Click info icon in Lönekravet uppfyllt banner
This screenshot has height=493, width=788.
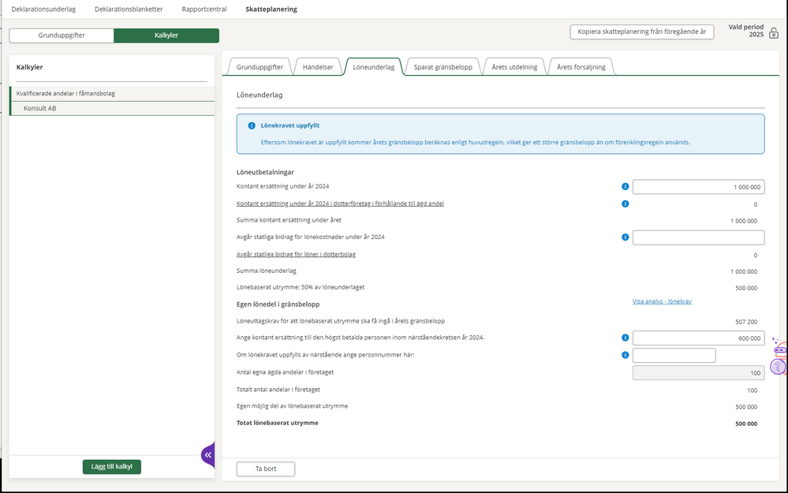[x=252, y=125]
